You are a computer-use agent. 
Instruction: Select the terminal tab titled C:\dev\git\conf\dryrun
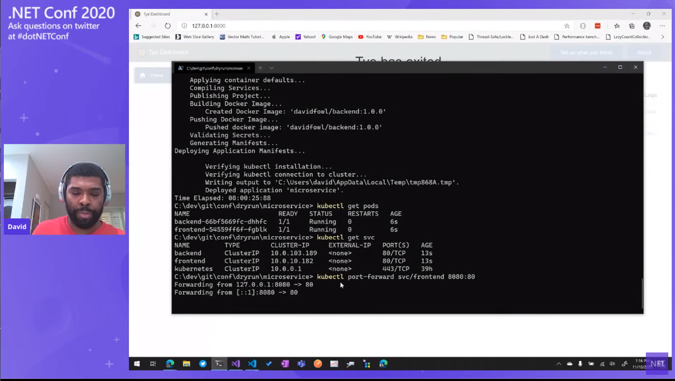[215, 68]
